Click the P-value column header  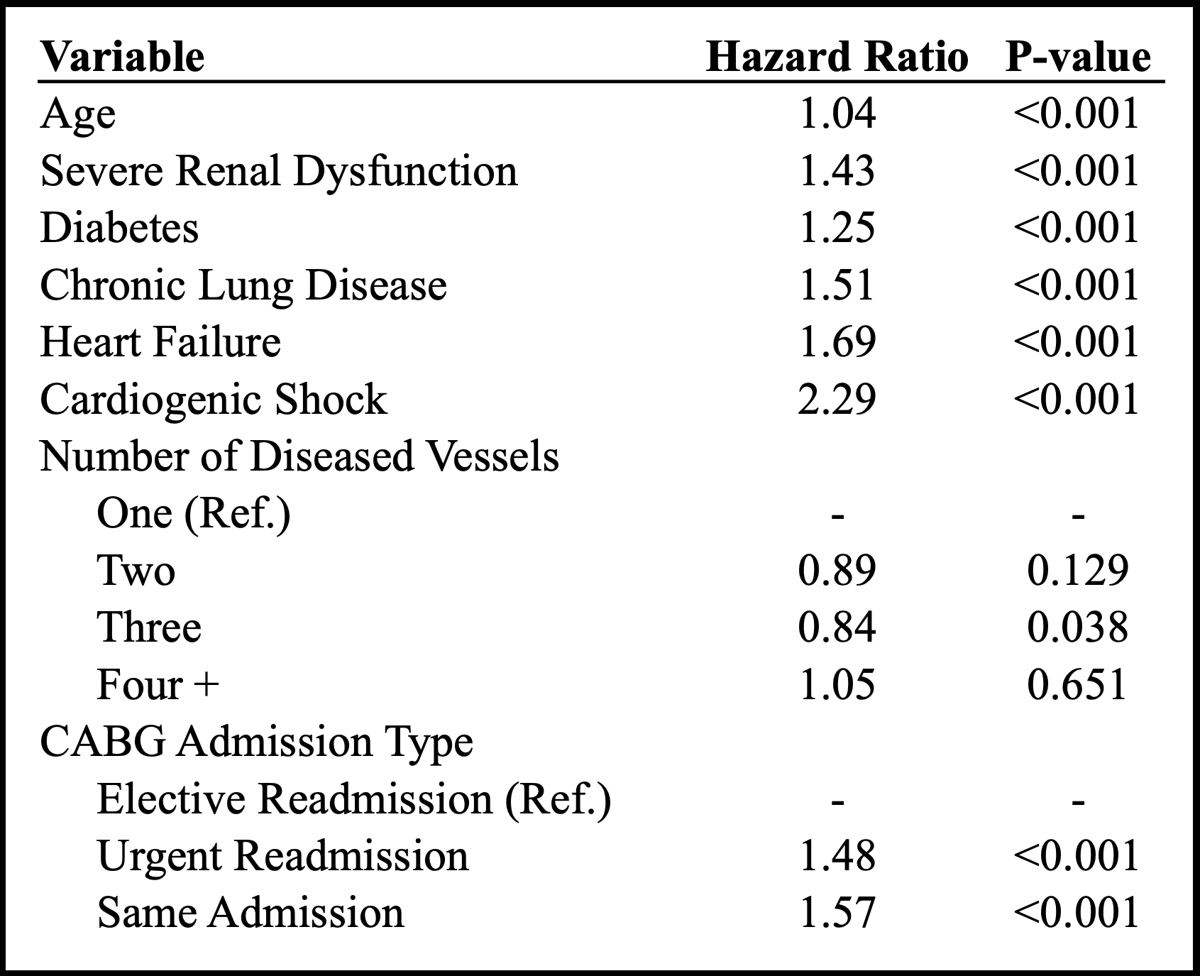click(x=1078, y=57)
